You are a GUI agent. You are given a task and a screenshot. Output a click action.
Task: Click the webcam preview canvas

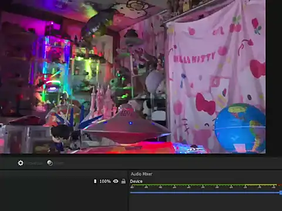133,77
